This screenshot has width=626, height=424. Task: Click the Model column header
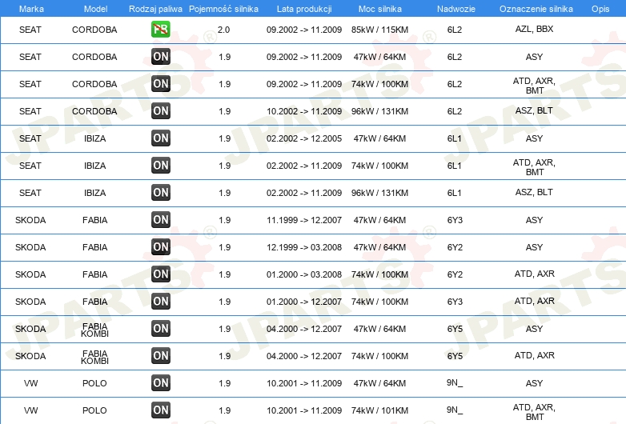pyautogui.click(x=95, y=9)
